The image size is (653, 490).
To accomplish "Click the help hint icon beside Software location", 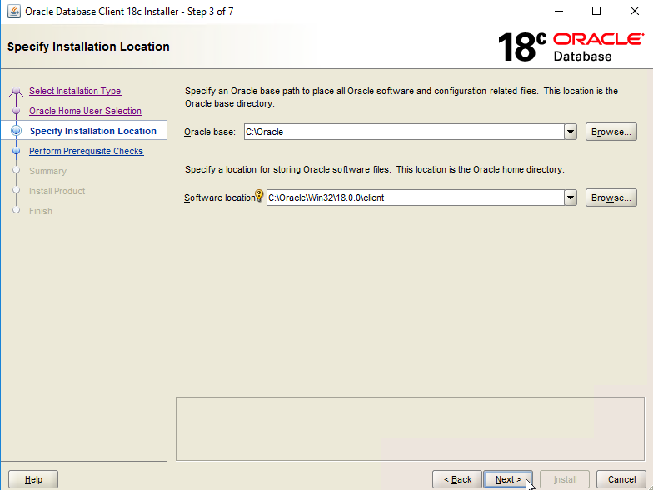I will [259, 195].
